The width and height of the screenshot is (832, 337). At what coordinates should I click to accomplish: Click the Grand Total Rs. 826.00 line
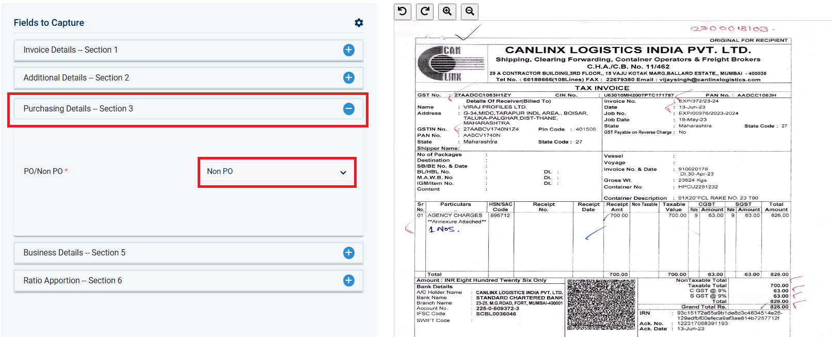[735, 307]
